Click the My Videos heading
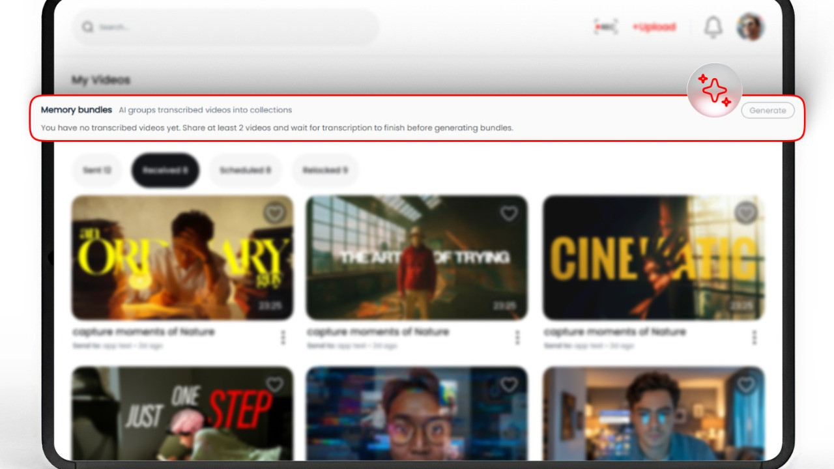The image size is (834, 469). [x=101, y=80]
